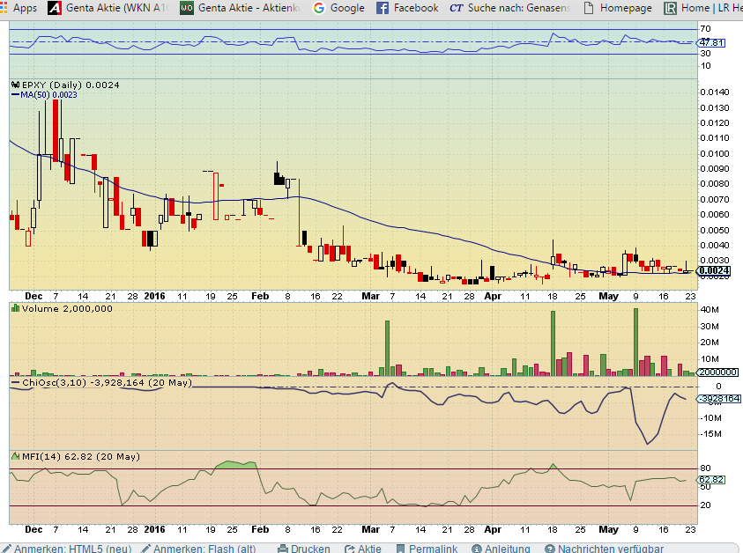
Task: Open Nachrichten verfügbar notice
Action: [x=610, y=549]
